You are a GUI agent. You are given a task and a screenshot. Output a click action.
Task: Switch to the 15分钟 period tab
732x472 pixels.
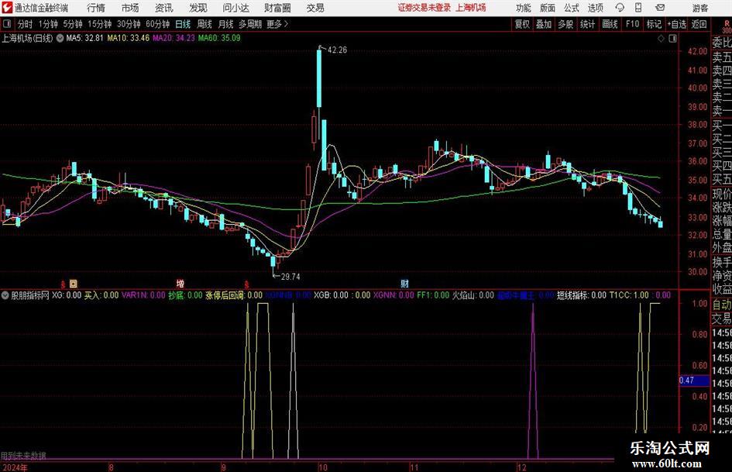[100, 24]
